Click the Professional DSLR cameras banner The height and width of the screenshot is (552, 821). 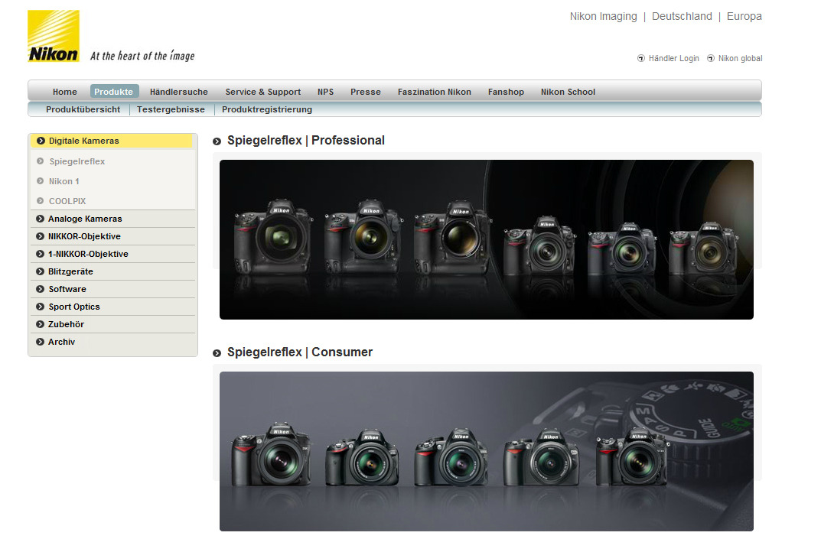487,239
